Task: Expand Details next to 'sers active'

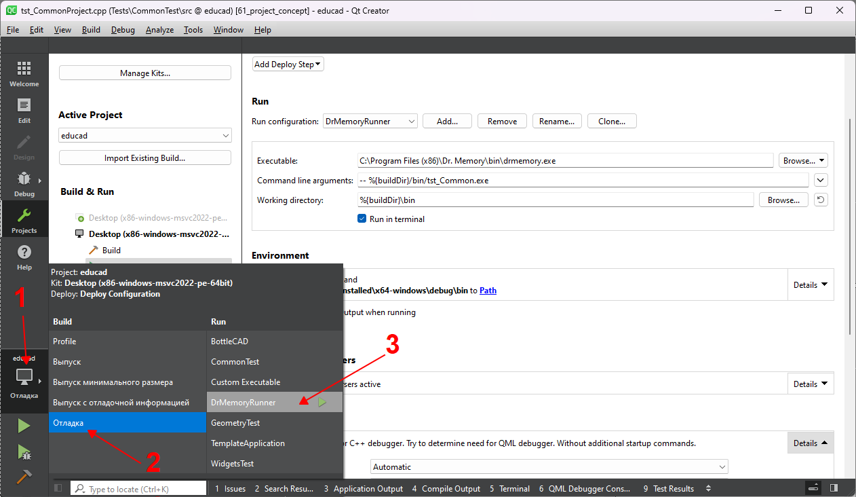Action: click(x=811, y=384)
